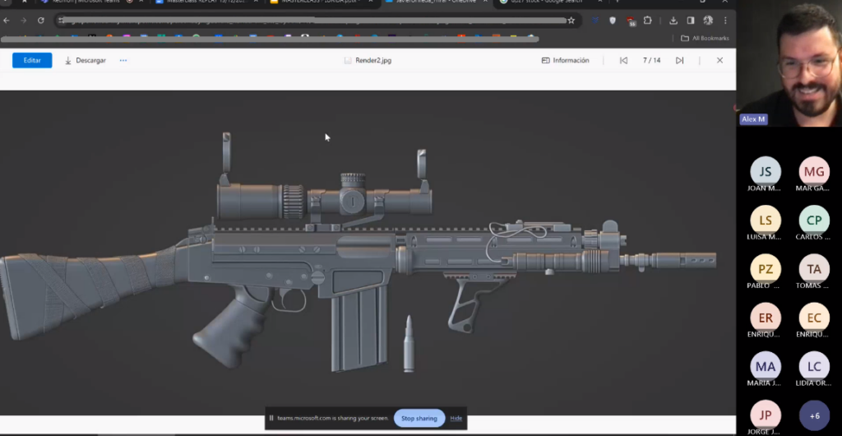Image resolution: width=842 pixels, height=436 pixels.
Task: Open the Información panel
Action: pyautogui.click(x=566, y=60)
